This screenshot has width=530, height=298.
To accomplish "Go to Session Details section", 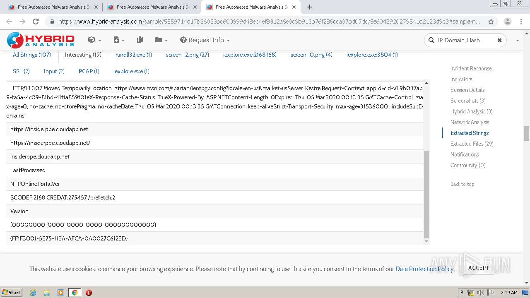I will [x=467, y=90].
